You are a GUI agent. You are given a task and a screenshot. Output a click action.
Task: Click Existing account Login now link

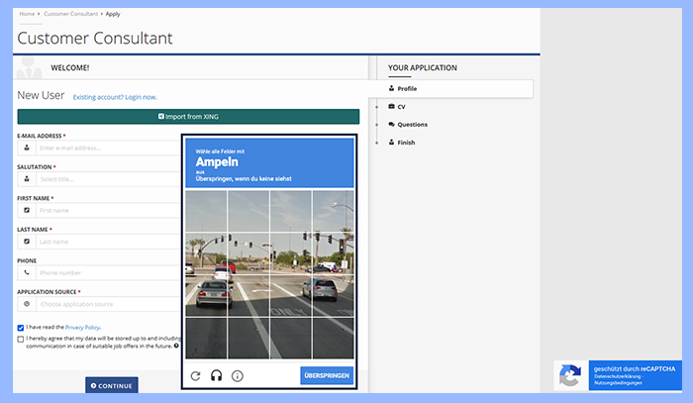click(x=115, y=97)
